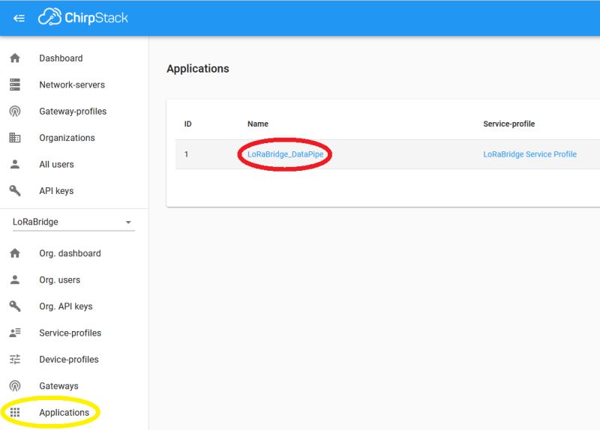Click the Applications page heading
Image resolution: width=600 pixels, height=430 pixels.
tap(198, 69)
